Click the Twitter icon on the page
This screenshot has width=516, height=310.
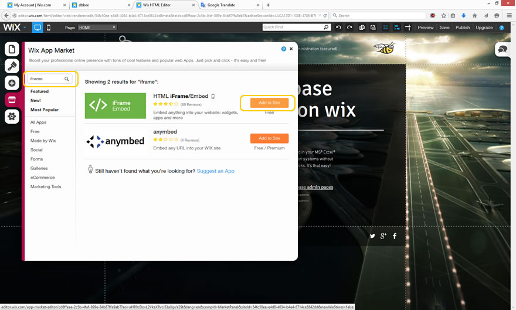tap(372, 236)
